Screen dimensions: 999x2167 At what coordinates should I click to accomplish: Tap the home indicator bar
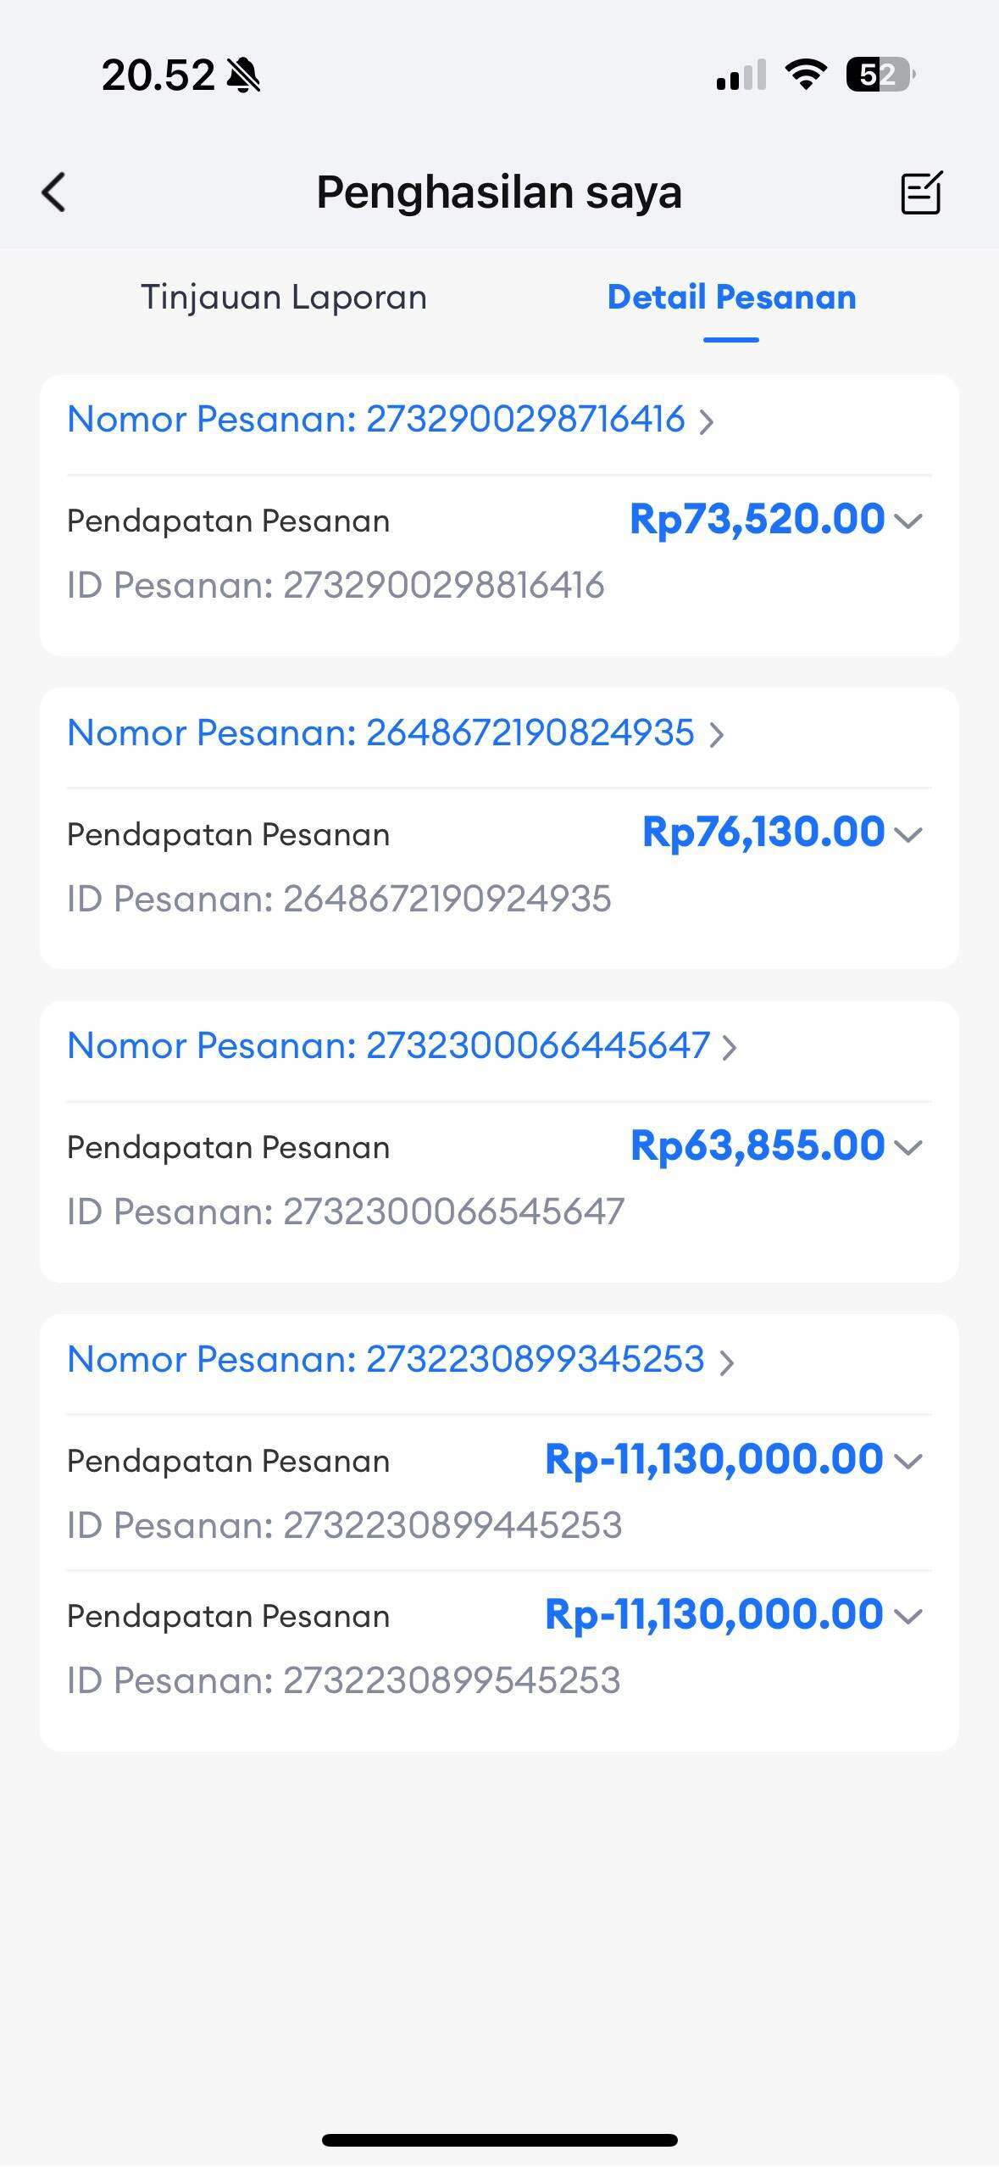point(499,2140)
